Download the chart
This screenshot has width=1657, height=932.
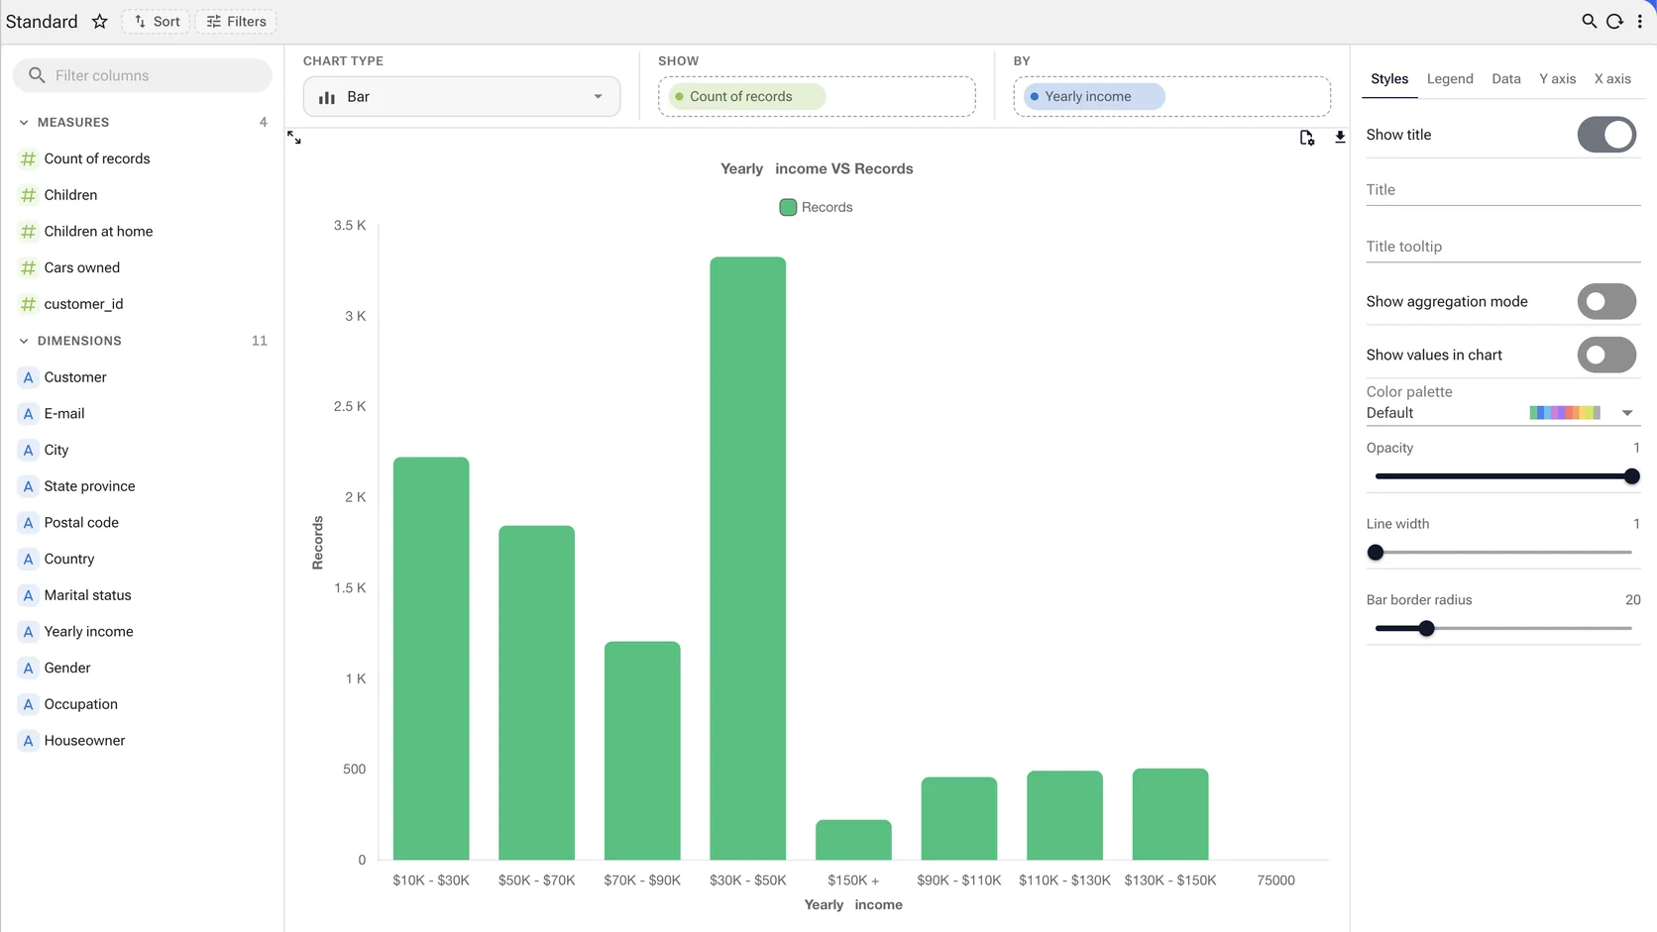pyautogui.click(x=1340, y=138)
